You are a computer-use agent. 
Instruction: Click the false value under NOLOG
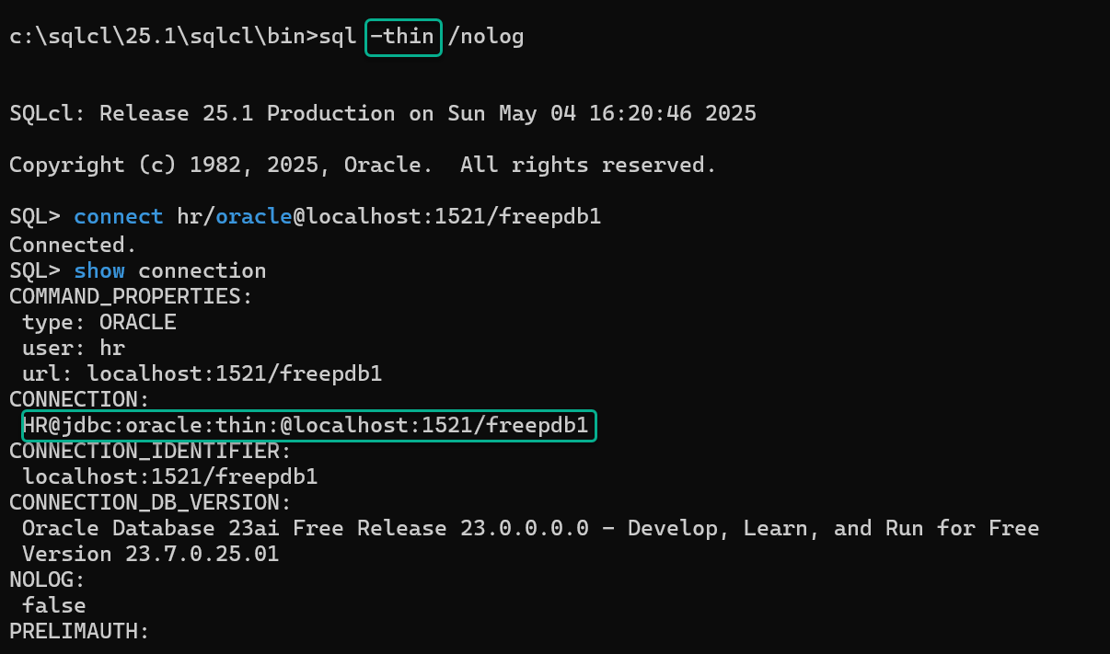(x=53, y=606)
